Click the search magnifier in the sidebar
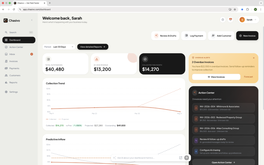The image size is (264, 165). click(6, 32)
